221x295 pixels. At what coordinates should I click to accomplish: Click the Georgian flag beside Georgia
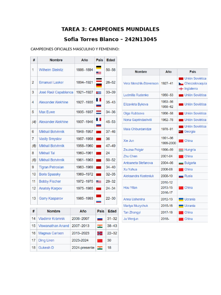coord(181,132)
